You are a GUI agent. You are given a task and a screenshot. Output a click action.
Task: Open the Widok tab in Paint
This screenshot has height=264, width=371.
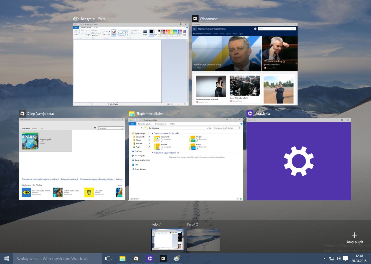pyautogui.click(x=96, y=28)
